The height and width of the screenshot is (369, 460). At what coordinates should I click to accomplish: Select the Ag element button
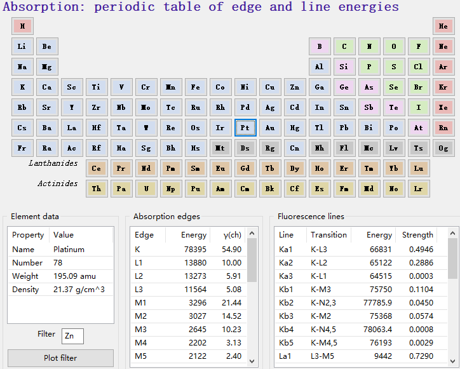tap(270, 107)
